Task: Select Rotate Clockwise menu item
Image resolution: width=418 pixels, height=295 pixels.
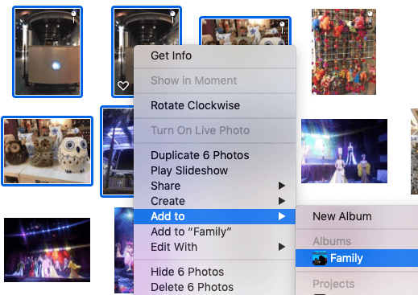Action: click(x=215, y=105)
